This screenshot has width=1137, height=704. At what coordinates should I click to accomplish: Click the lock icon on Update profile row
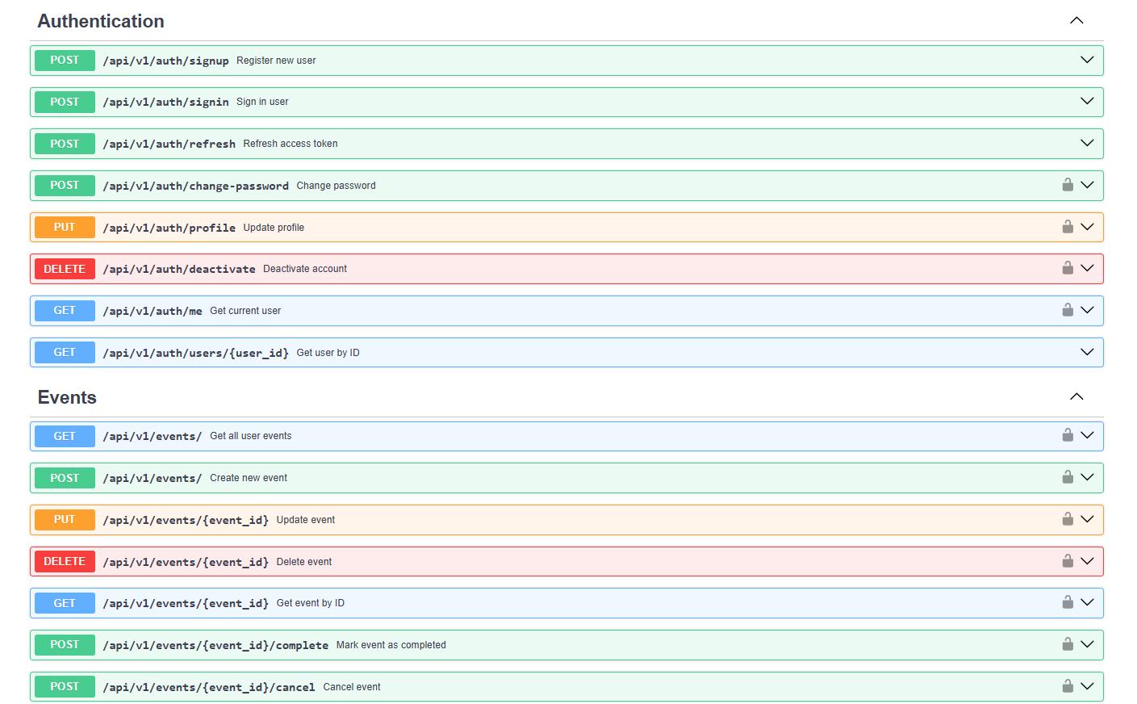1067,227
